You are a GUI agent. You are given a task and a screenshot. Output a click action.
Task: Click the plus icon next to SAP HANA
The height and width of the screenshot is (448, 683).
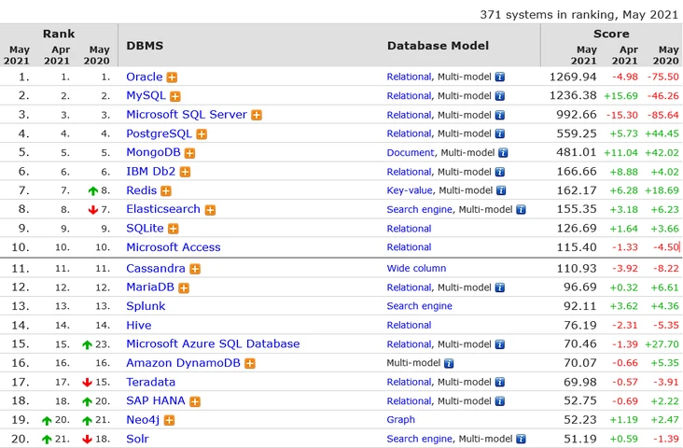tap(195, 401)
